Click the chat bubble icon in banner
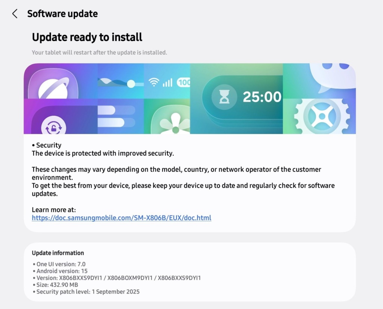This screenshot has height=309, width=383. pos(333,78)
